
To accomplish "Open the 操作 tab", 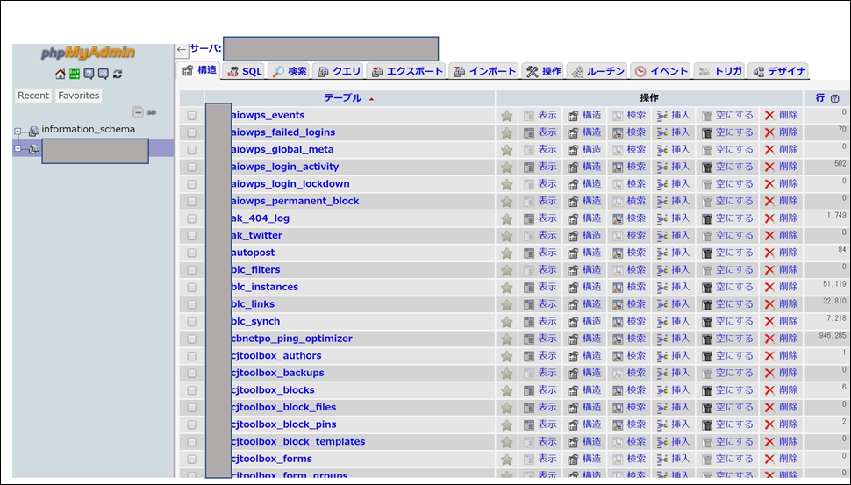I will click(543, 72).
